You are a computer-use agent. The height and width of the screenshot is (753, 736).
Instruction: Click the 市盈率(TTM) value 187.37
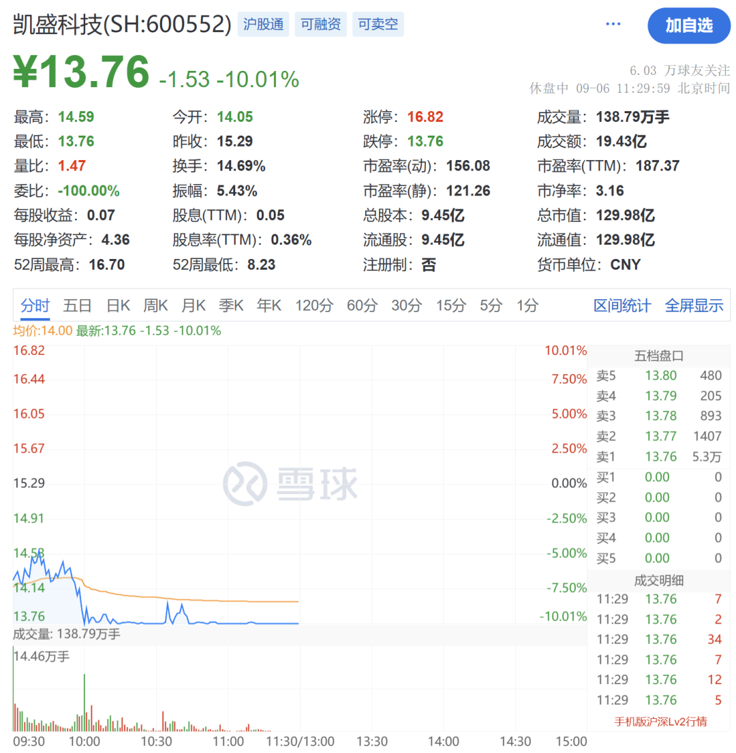coord(657,166)
